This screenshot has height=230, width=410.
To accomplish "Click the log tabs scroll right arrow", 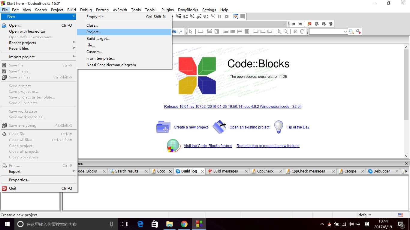I will (x=406, y=171).
